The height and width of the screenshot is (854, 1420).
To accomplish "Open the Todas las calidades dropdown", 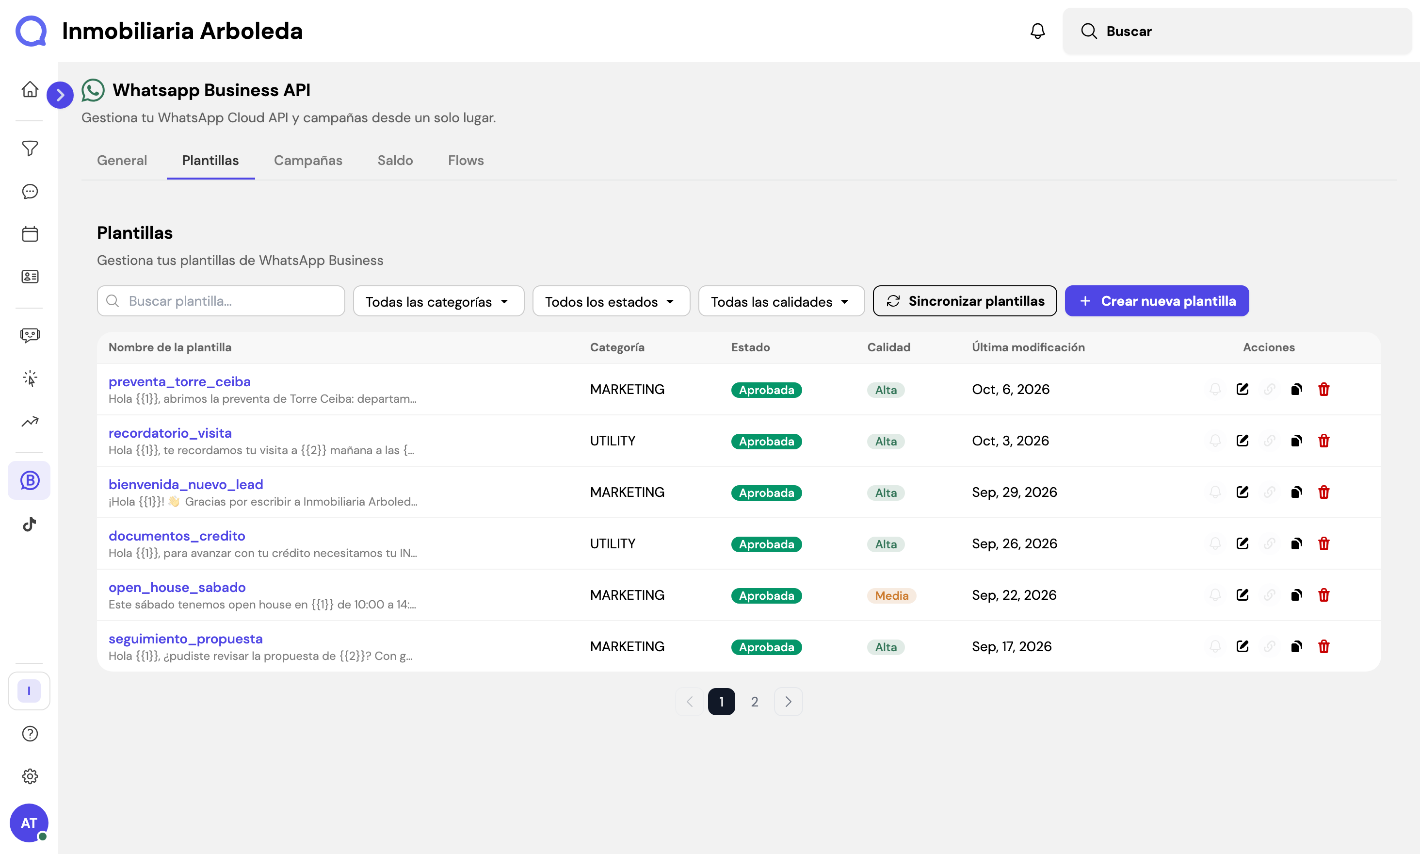I will tap(781, 301).
